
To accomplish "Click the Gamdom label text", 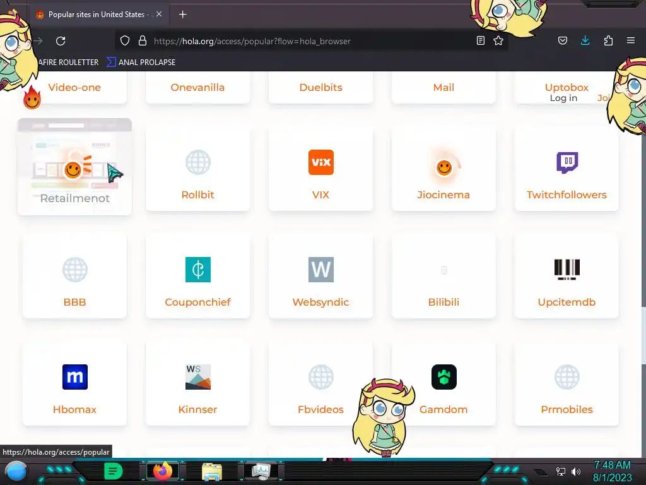I will [443, 409].
